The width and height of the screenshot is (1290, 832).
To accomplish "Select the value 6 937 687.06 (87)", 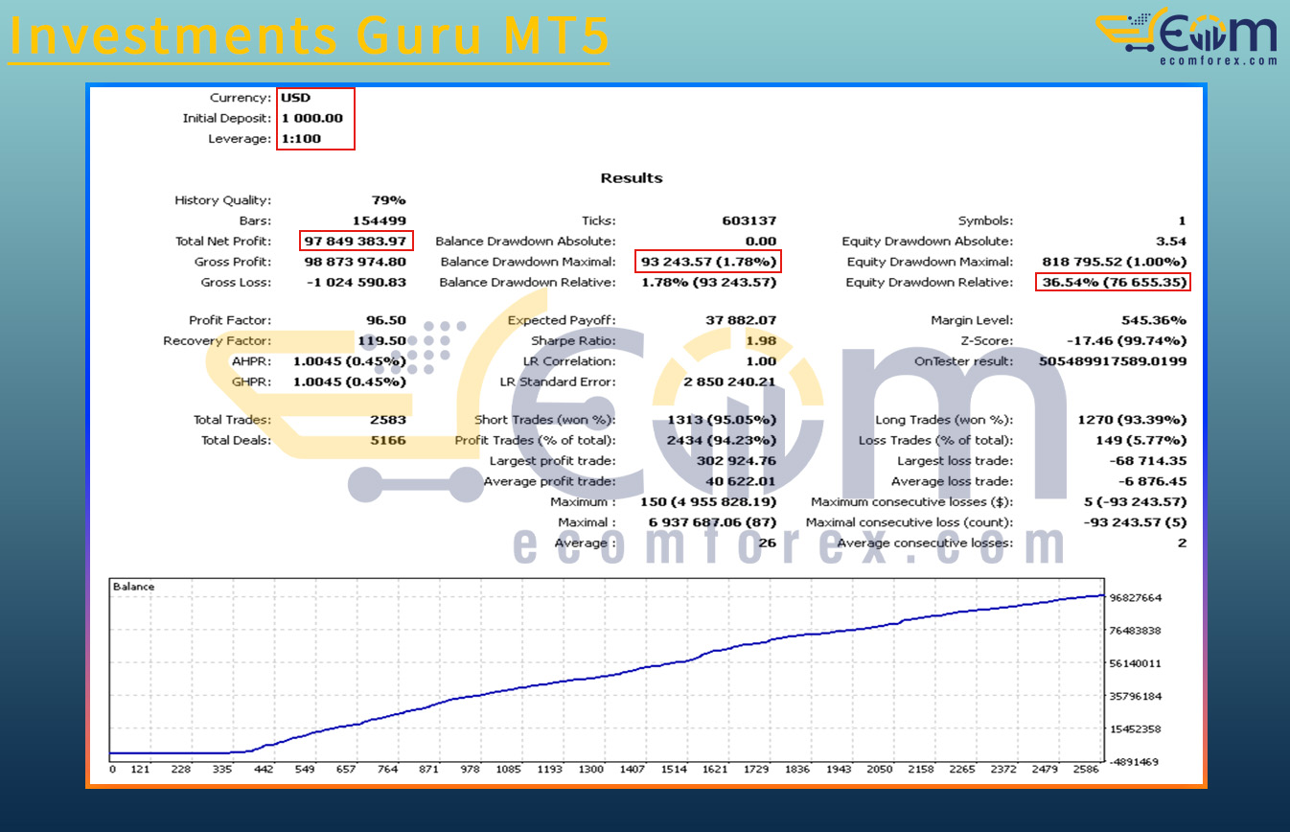I will click(713, 522).
